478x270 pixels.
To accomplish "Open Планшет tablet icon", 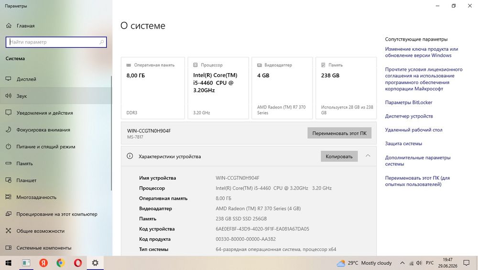I will tap(9, 181).
